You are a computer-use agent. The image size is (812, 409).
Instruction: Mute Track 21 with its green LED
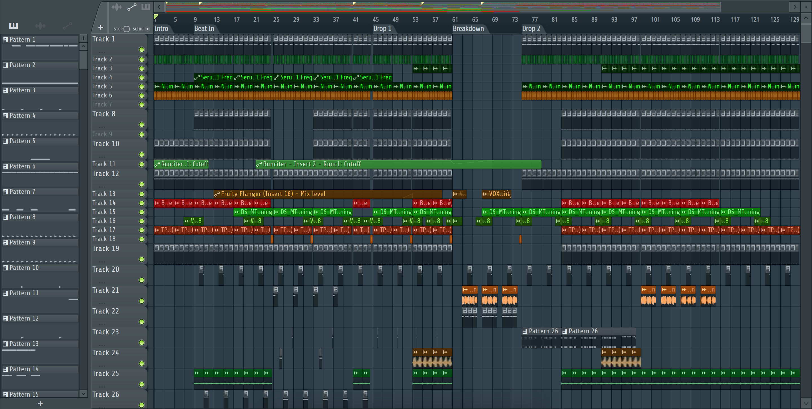[142, 301]
